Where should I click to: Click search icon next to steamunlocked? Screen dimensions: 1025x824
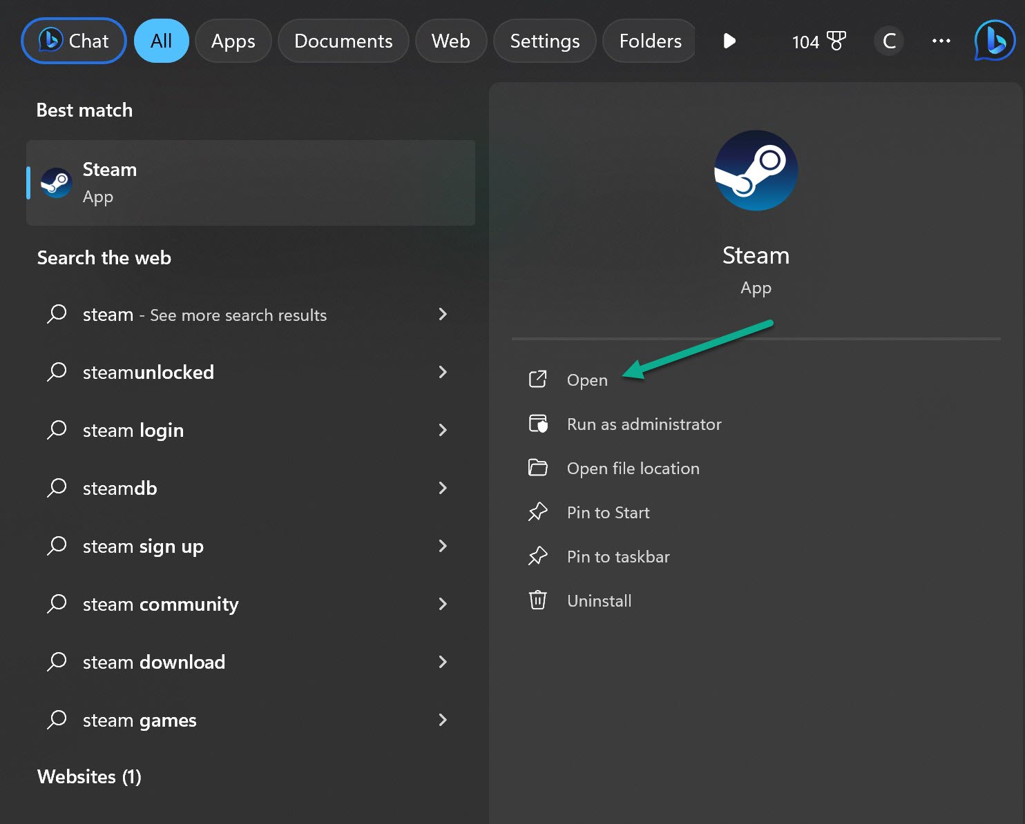57,372
